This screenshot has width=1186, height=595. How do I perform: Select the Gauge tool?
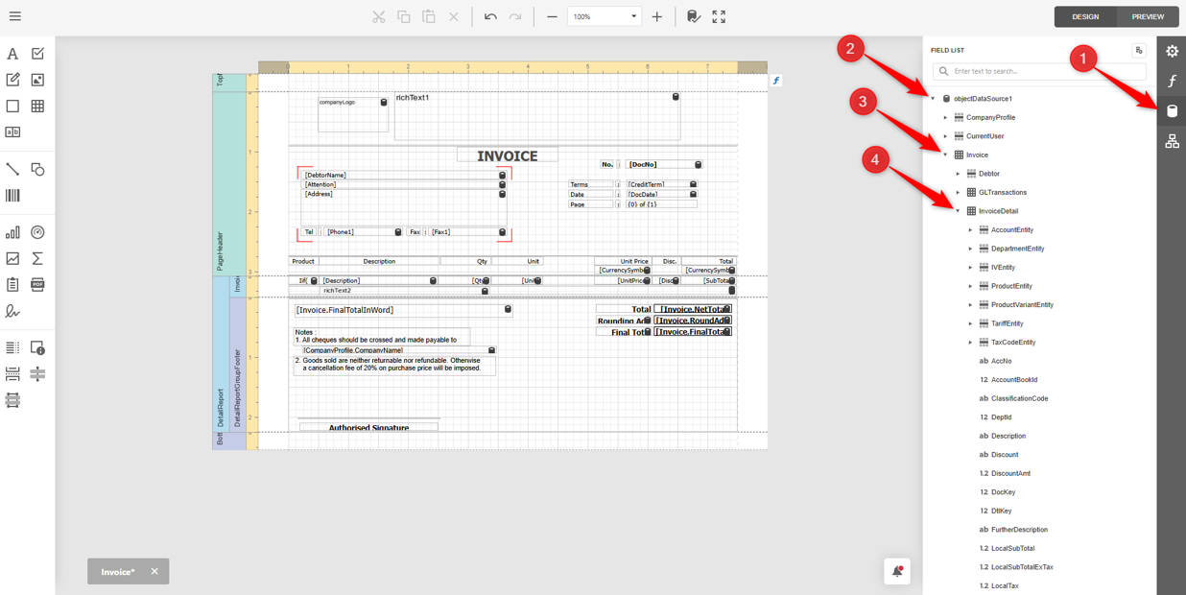[37, 232]
